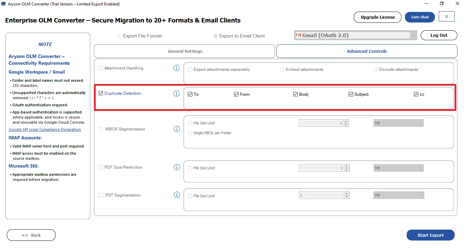Expand the Gmail (OAuth 2.0) client dropdown
Image resolution: width=466 pixels, height=248 pixels.
(x=413, y=35)
